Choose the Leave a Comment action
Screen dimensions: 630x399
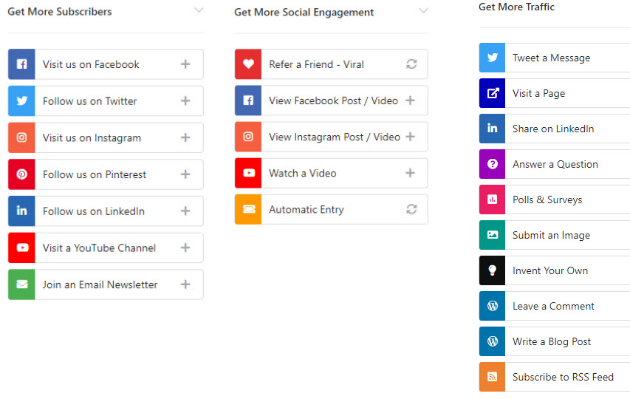[x=555, y=306]
